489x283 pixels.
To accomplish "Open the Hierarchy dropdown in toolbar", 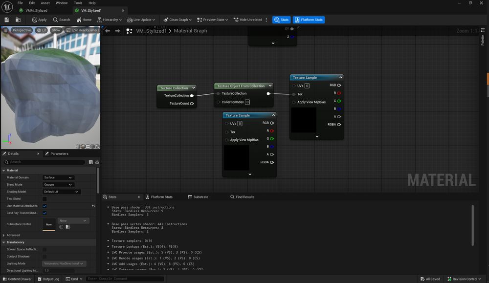I will pos(109,20).
